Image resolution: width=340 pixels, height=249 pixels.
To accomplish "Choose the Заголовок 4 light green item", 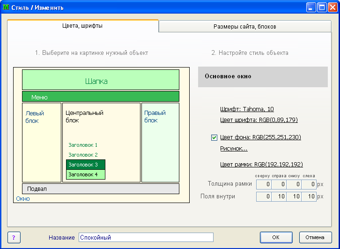I will tap(86, 174).
